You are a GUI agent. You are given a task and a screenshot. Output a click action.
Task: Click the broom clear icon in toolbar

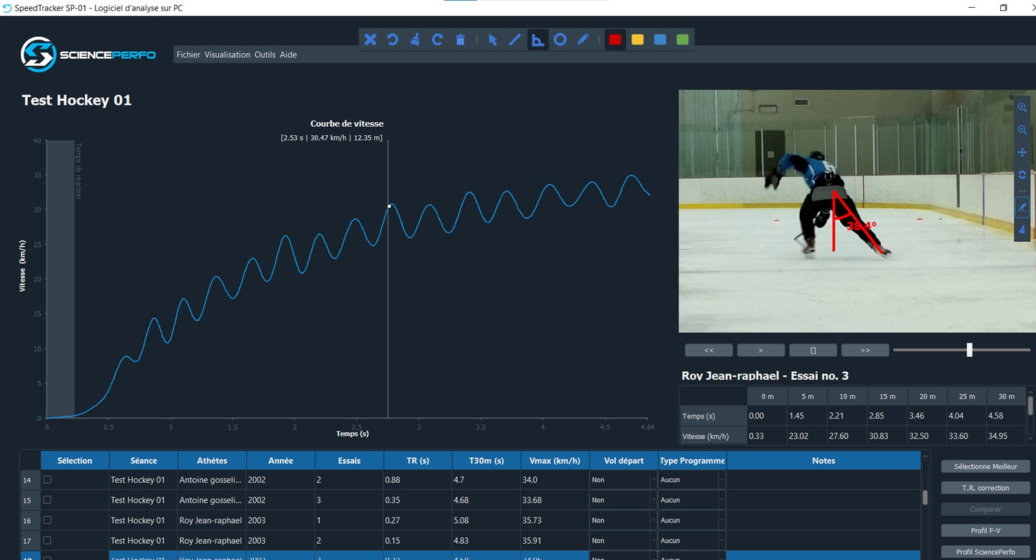pos(415,40)
